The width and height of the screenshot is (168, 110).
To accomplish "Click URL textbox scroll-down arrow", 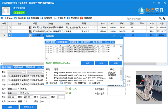I will click(x=121, y=56).
